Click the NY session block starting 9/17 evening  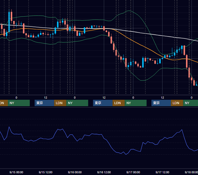[190, 103]
